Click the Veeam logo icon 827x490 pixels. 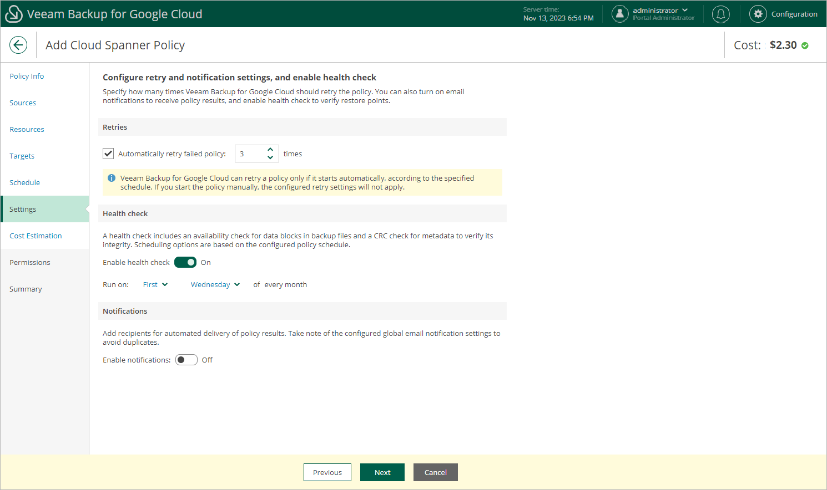pos(13,14)
